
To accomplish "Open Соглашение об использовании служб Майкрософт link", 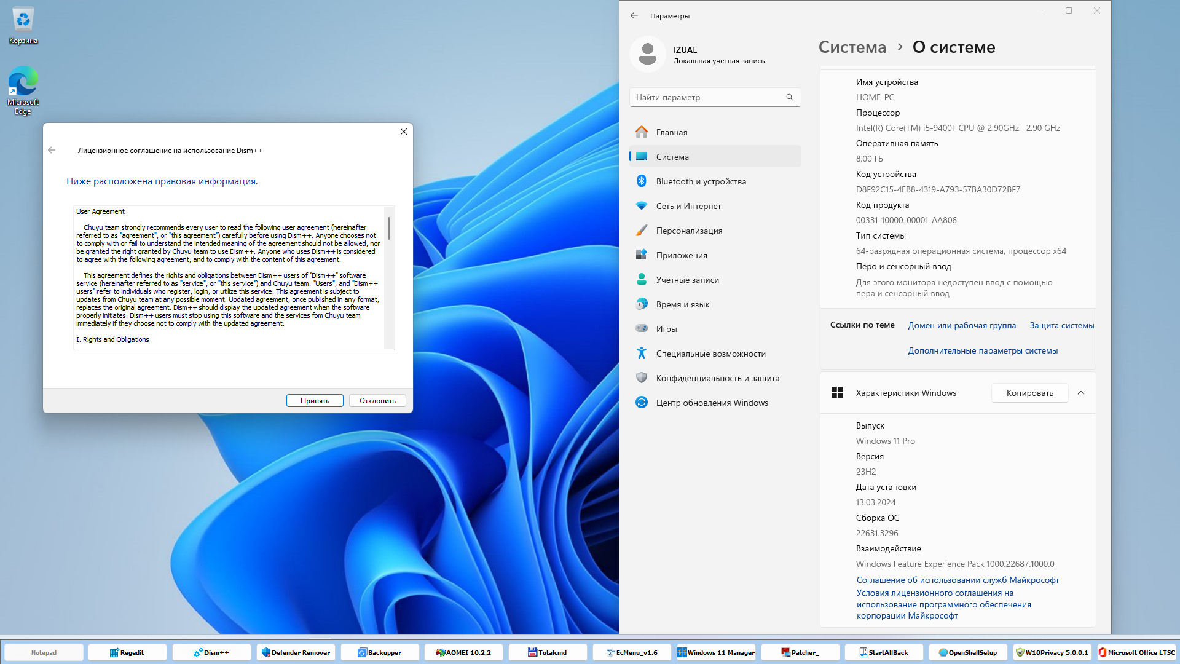I will pyautogui.click(x=958, y=580).
